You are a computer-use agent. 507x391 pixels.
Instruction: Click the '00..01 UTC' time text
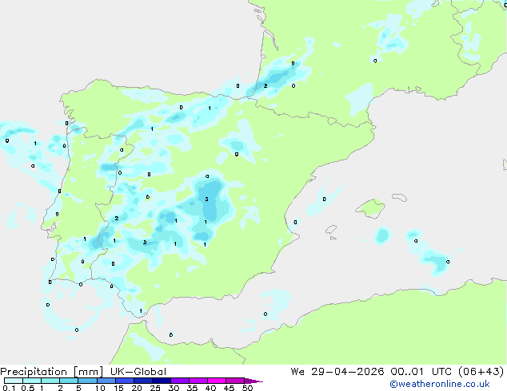click(422, 372)
